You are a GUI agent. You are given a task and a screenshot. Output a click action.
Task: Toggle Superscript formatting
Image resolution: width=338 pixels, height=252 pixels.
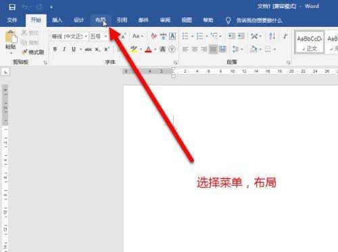coord(107,49)
